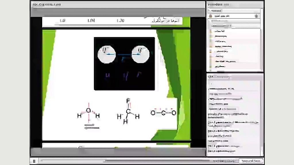The image size is (294, 165).
Task: Click the microphone status icon beside host name
Action: tap(256, 16)
